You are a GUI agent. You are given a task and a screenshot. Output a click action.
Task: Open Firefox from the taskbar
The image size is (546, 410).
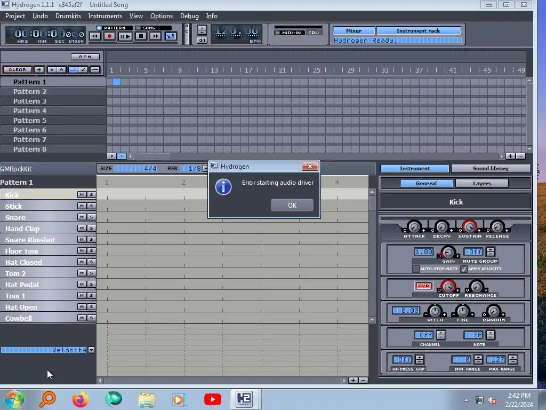[x=81, y=399]
